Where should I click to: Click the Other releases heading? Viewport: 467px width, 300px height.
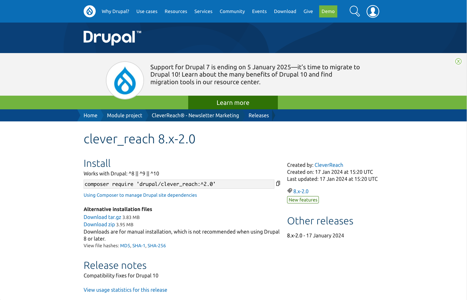[x=320, y=221]
